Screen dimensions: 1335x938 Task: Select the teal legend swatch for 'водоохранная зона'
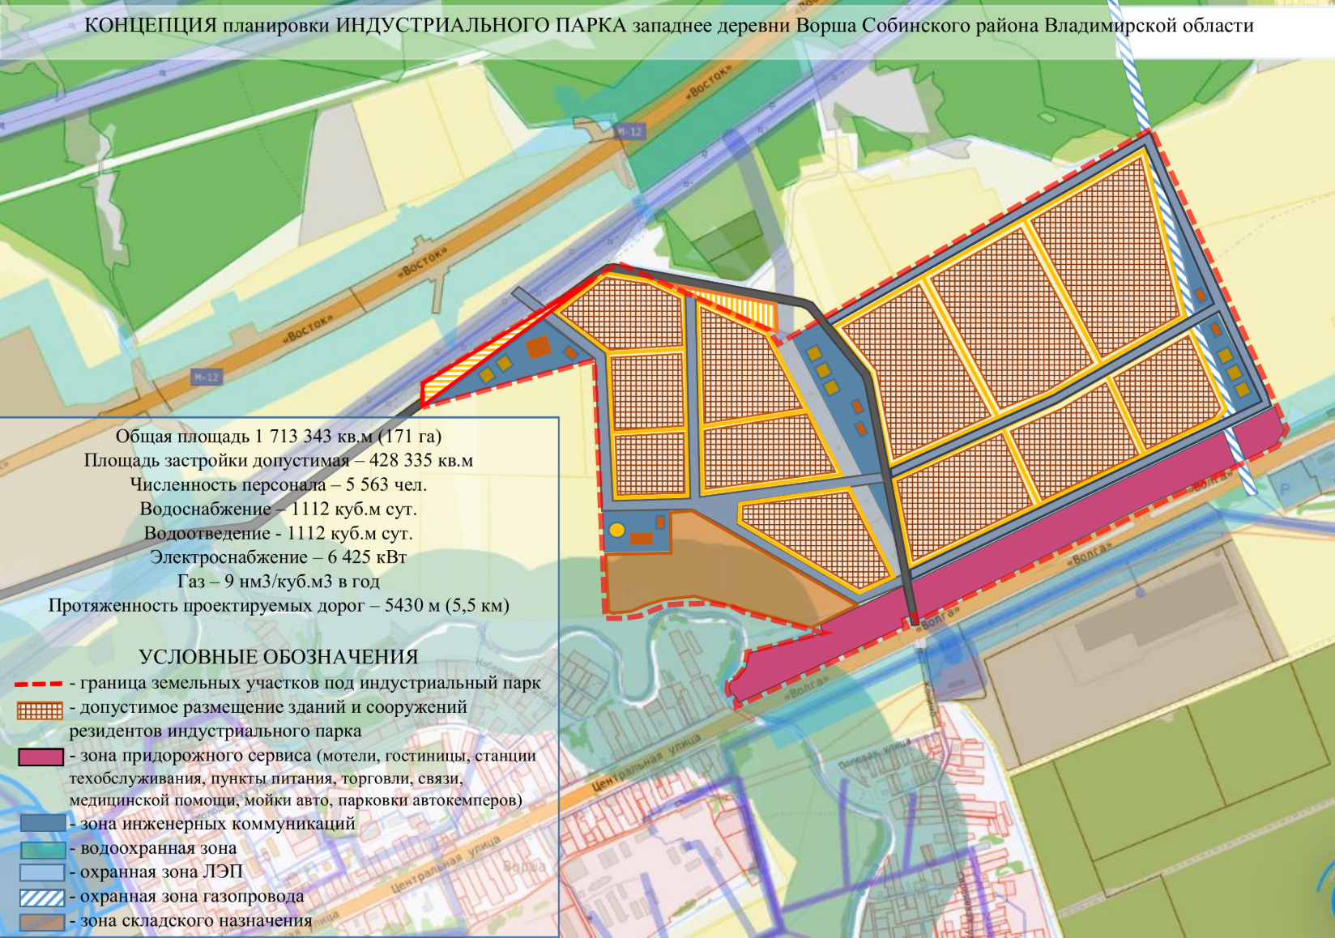pyautogui.click(x=42, y=850)
